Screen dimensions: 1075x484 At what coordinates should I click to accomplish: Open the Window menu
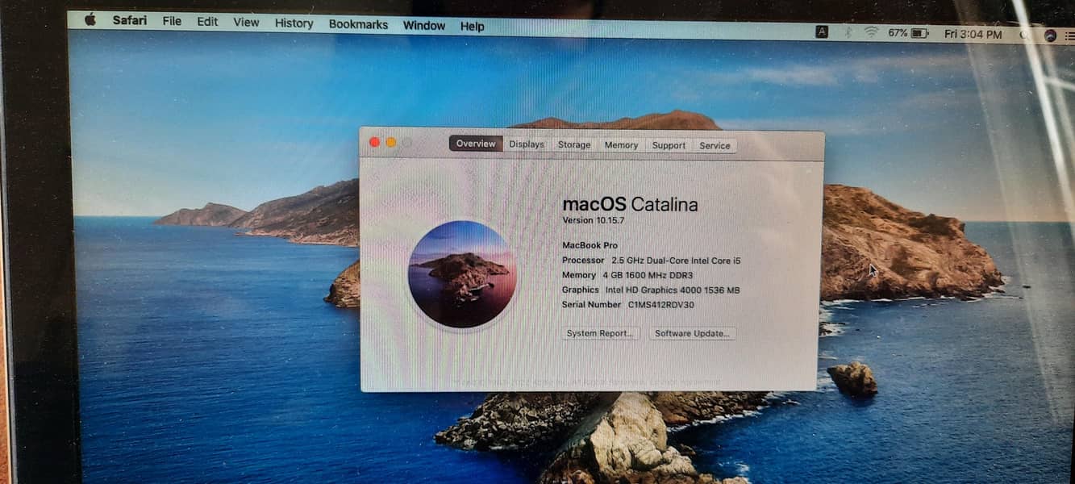[x=424, y=26]
